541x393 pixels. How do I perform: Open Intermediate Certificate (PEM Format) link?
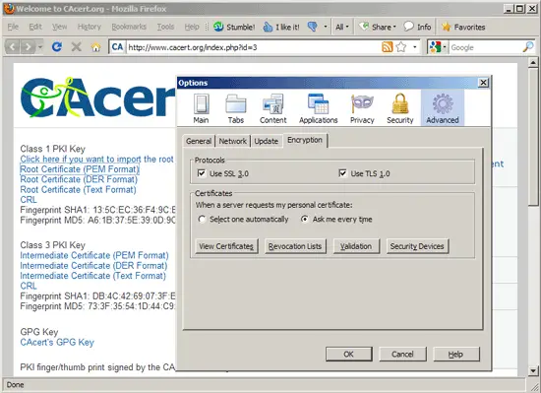(x=94, y=255)
